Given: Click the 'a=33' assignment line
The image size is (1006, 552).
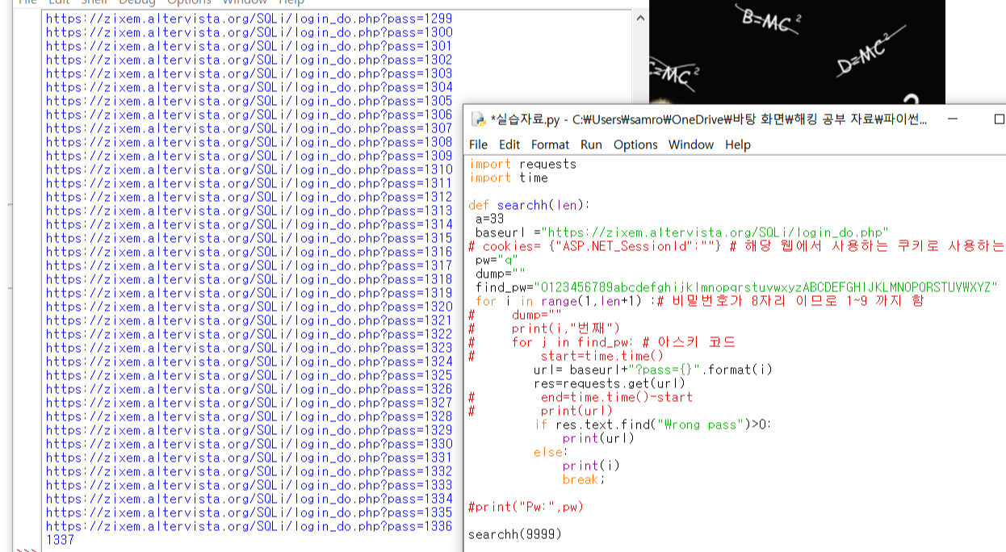Looking at the screenshot, I should pyautogui.click(x=490, y=219).
